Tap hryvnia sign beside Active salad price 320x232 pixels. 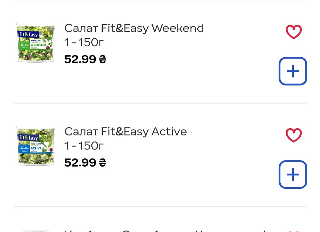(102, 163)
